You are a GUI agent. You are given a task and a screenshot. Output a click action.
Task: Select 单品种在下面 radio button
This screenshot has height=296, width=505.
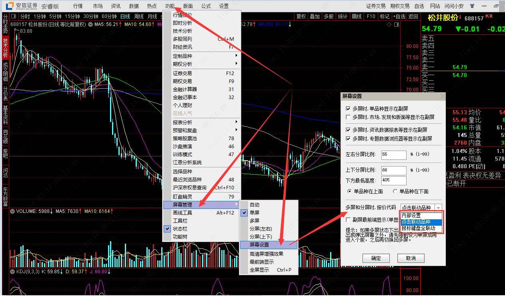[x=395, y=191]
